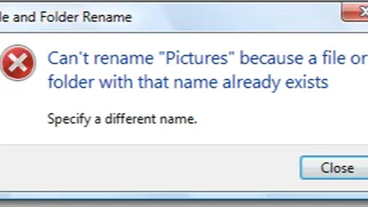Click the word "Rename" in the title
The width and height of the screenshot is (368, 207).
coord(107,17)
